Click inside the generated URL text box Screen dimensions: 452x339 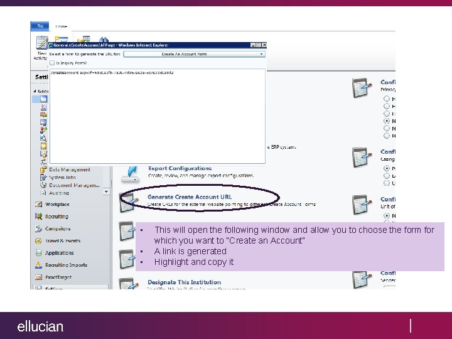coord(158,116)
